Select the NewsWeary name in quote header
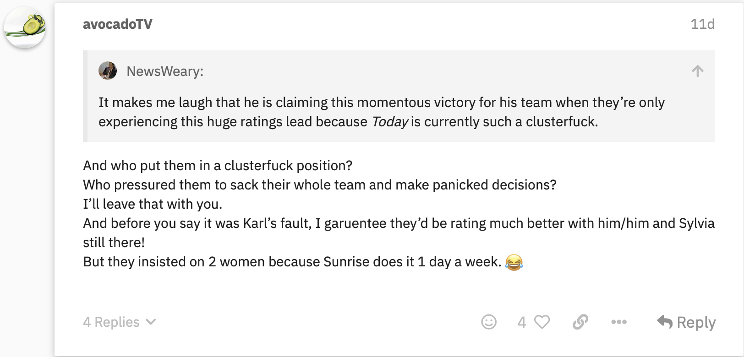 click(165, 71)
